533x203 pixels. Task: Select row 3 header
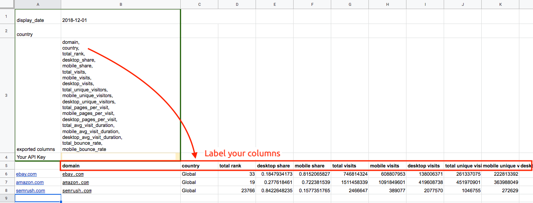(x=6, y=96)
